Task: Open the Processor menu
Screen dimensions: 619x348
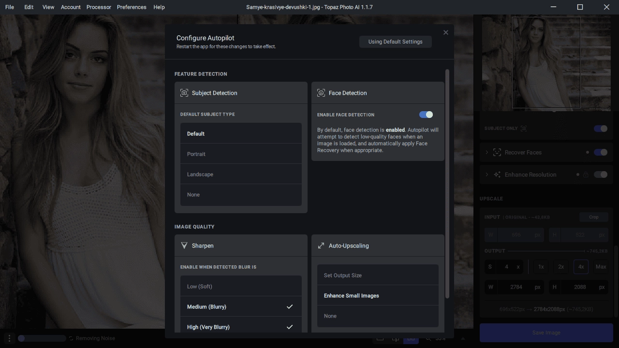Action: point(99,7)
